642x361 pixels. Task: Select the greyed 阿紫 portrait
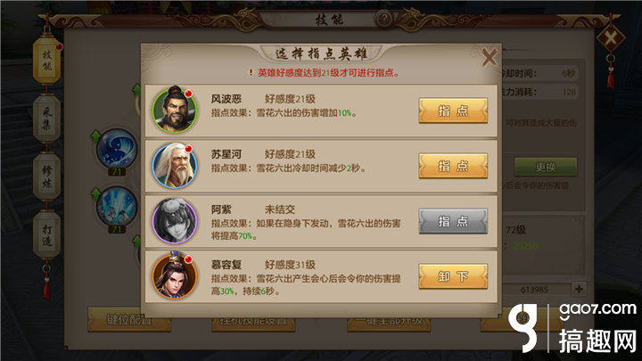(175, 221)
